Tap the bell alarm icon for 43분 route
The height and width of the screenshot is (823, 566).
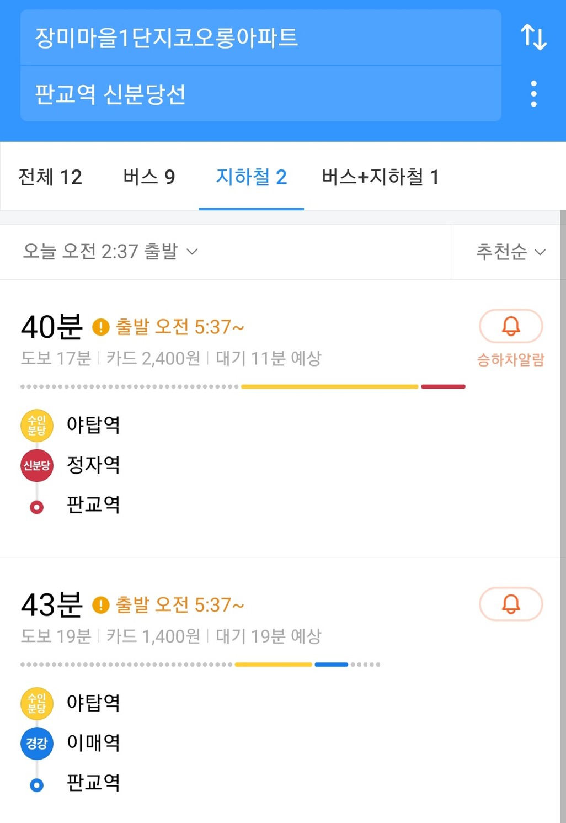pos(511,604)
